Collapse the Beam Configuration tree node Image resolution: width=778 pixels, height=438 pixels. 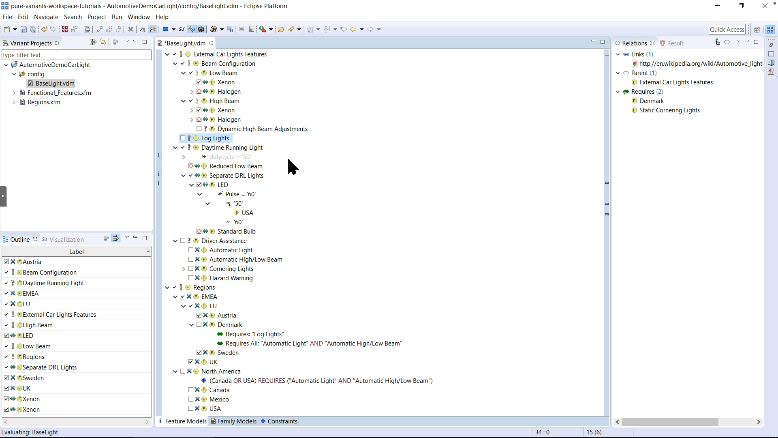175,64
